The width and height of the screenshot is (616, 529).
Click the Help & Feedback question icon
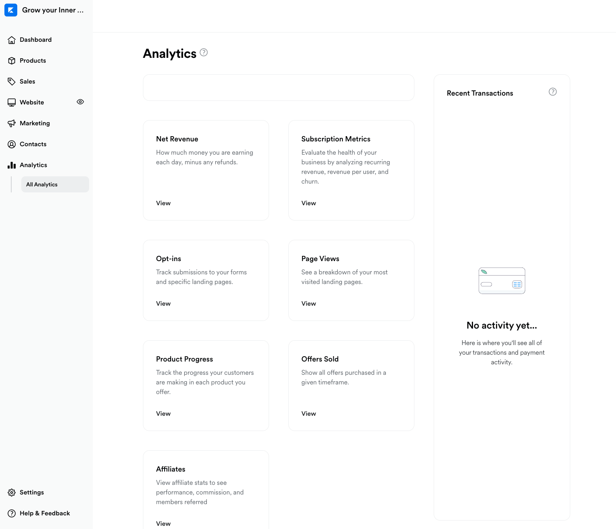[x=12, y=513]
